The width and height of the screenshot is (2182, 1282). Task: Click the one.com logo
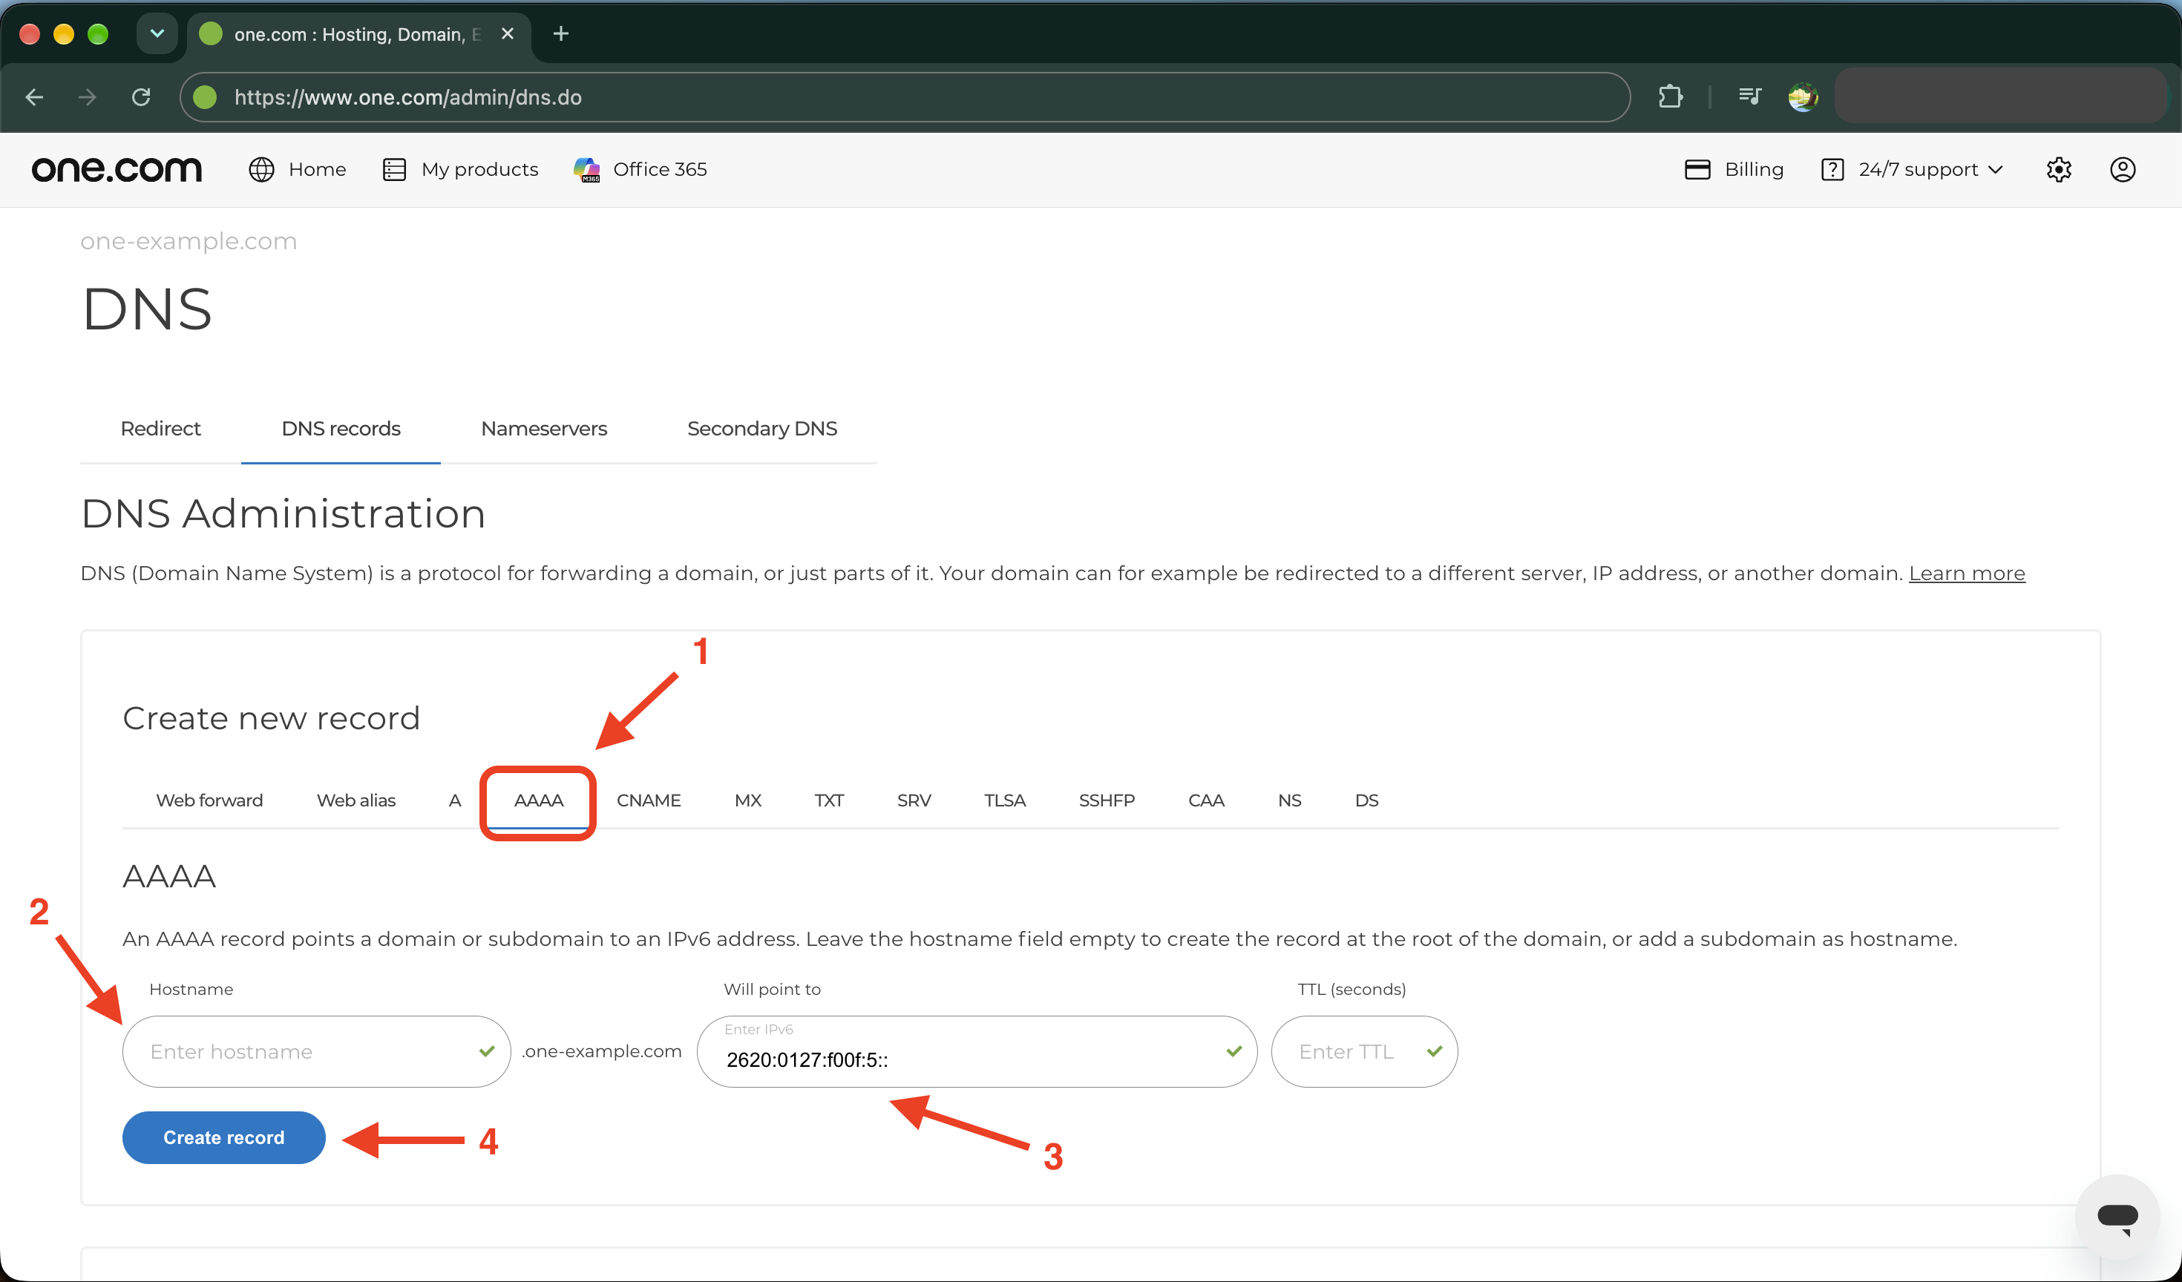click(x=117, y=170)
